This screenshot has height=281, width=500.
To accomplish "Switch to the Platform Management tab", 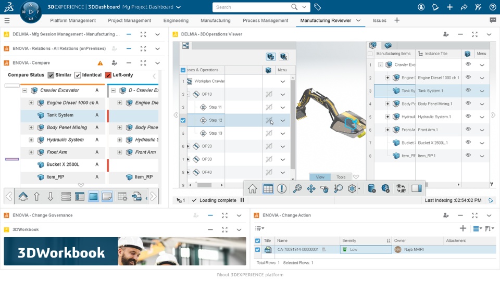I will [73, 20].
